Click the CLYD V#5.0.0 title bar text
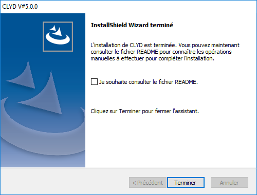This screenshot has width=257, height=195. tap(20, 7)
